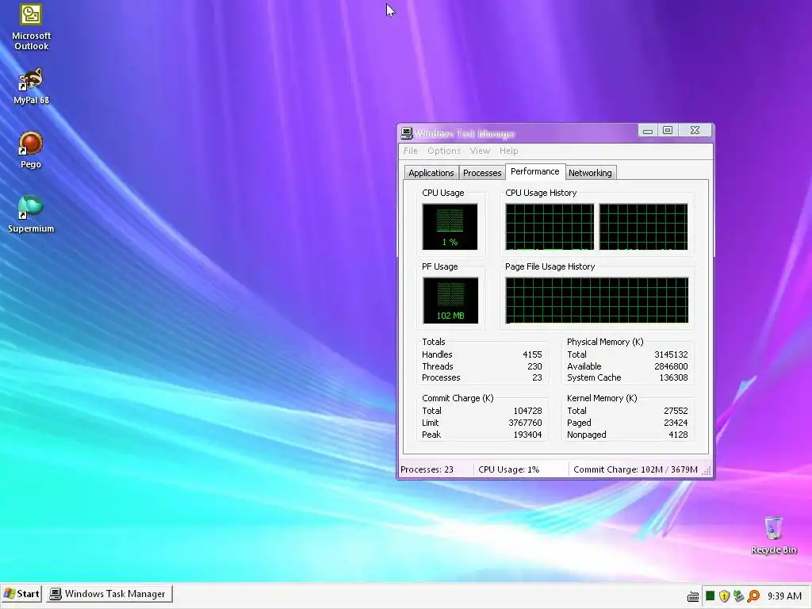
Task: Click Kernel Memory Paged 23424
Action: pos(676,423)
